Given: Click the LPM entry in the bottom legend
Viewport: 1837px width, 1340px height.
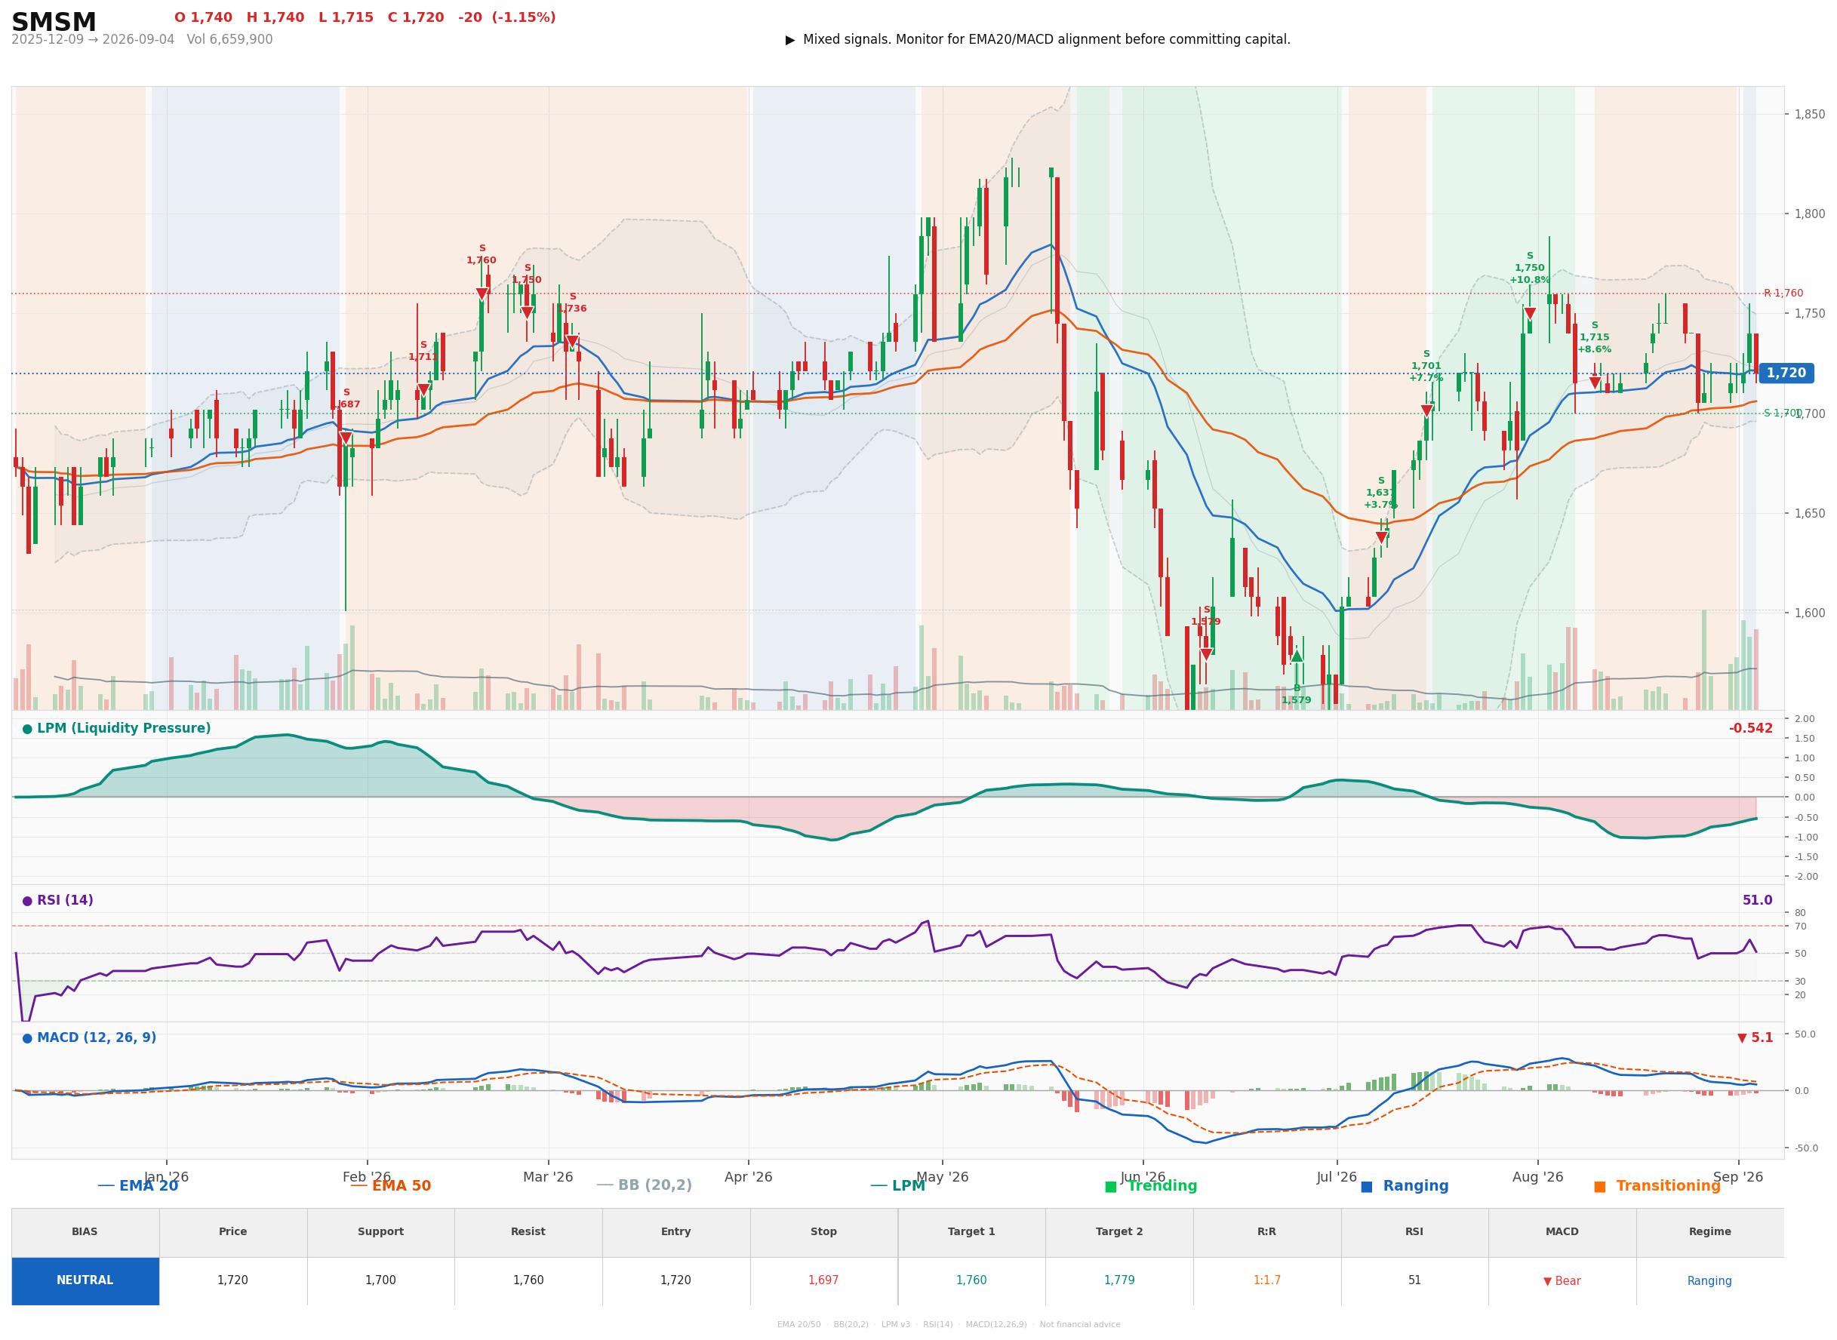Looking at the screenshot, I should (897, 1186).
